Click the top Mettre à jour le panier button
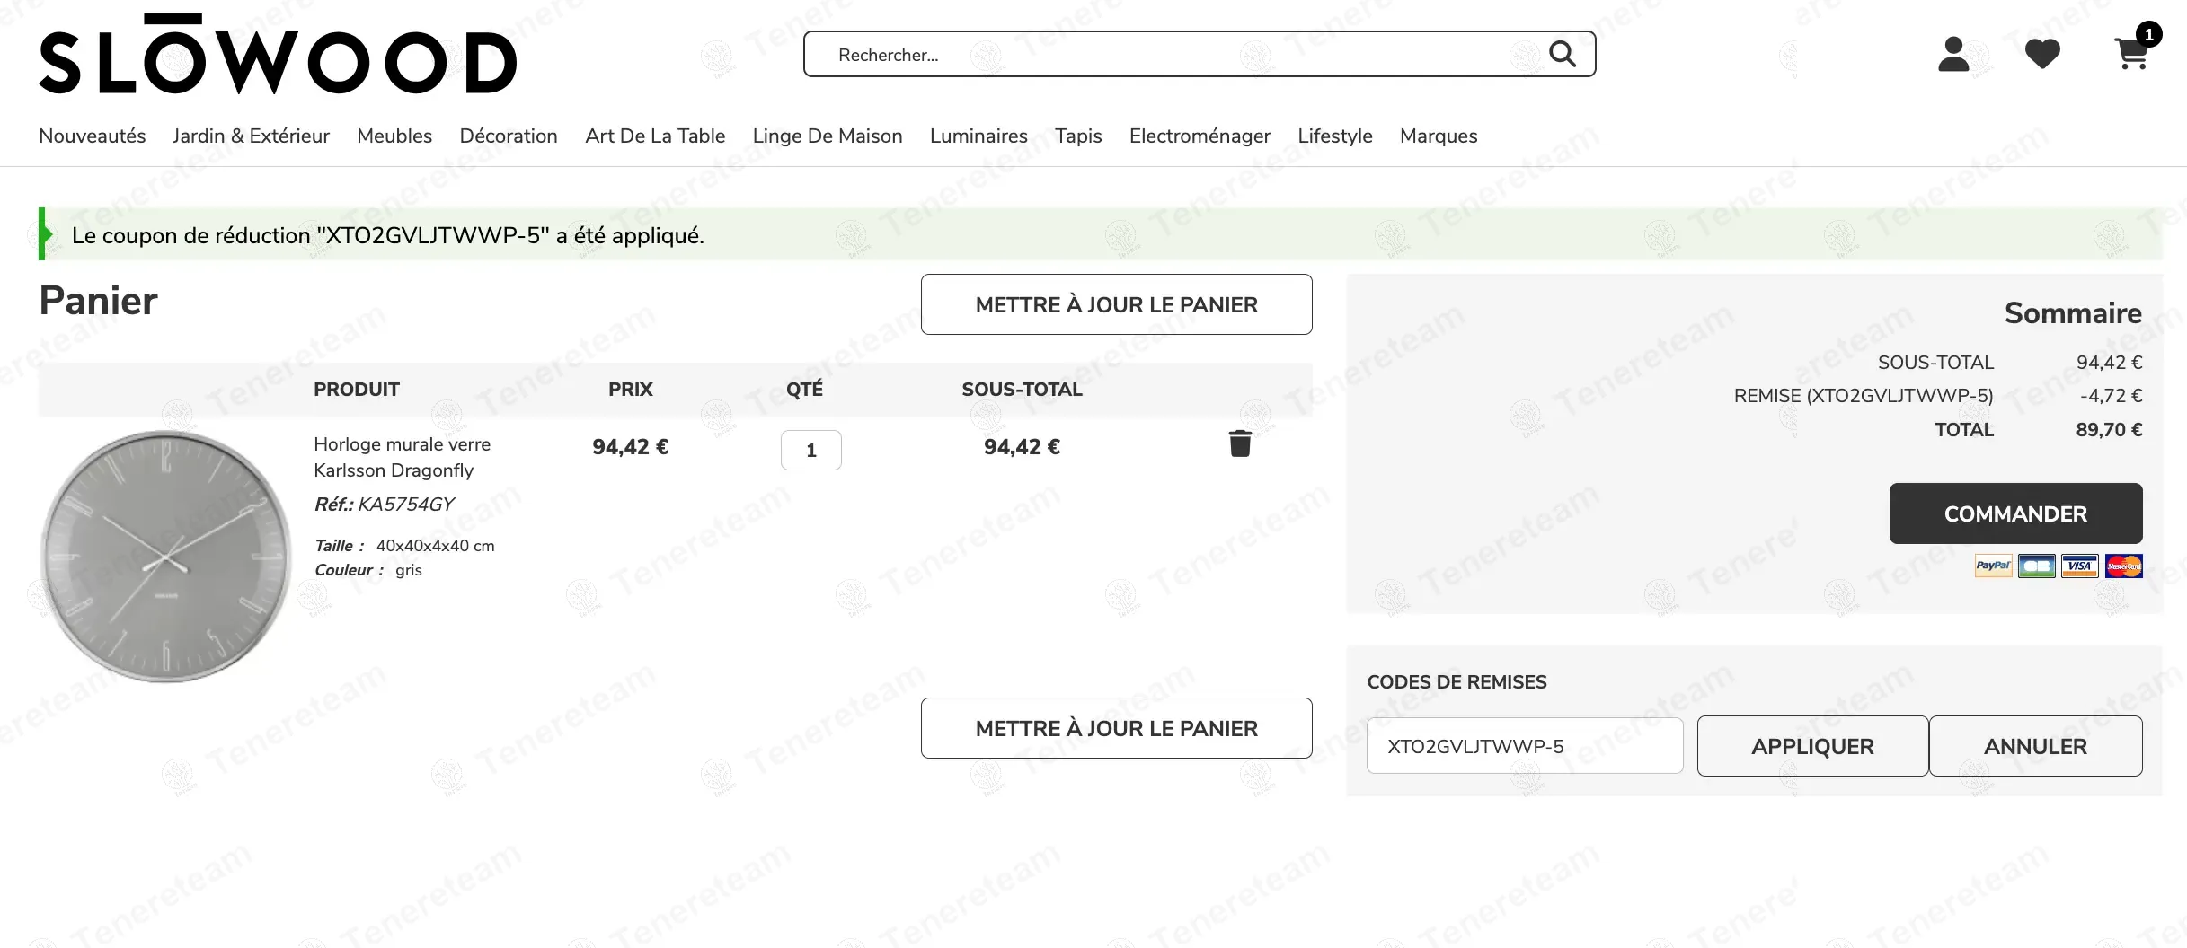The image size is (2187, 948). pos(1116,304)
